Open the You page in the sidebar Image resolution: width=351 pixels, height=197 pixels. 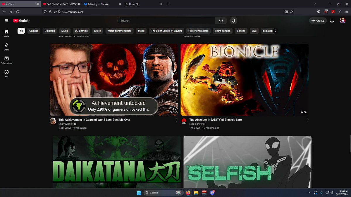click(6, 74)
